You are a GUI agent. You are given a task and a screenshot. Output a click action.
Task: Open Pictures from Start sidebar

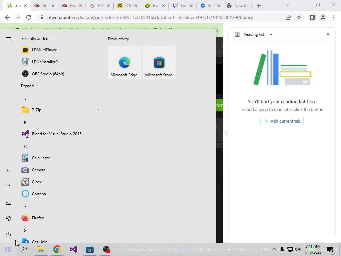click(x=8, y=203)
